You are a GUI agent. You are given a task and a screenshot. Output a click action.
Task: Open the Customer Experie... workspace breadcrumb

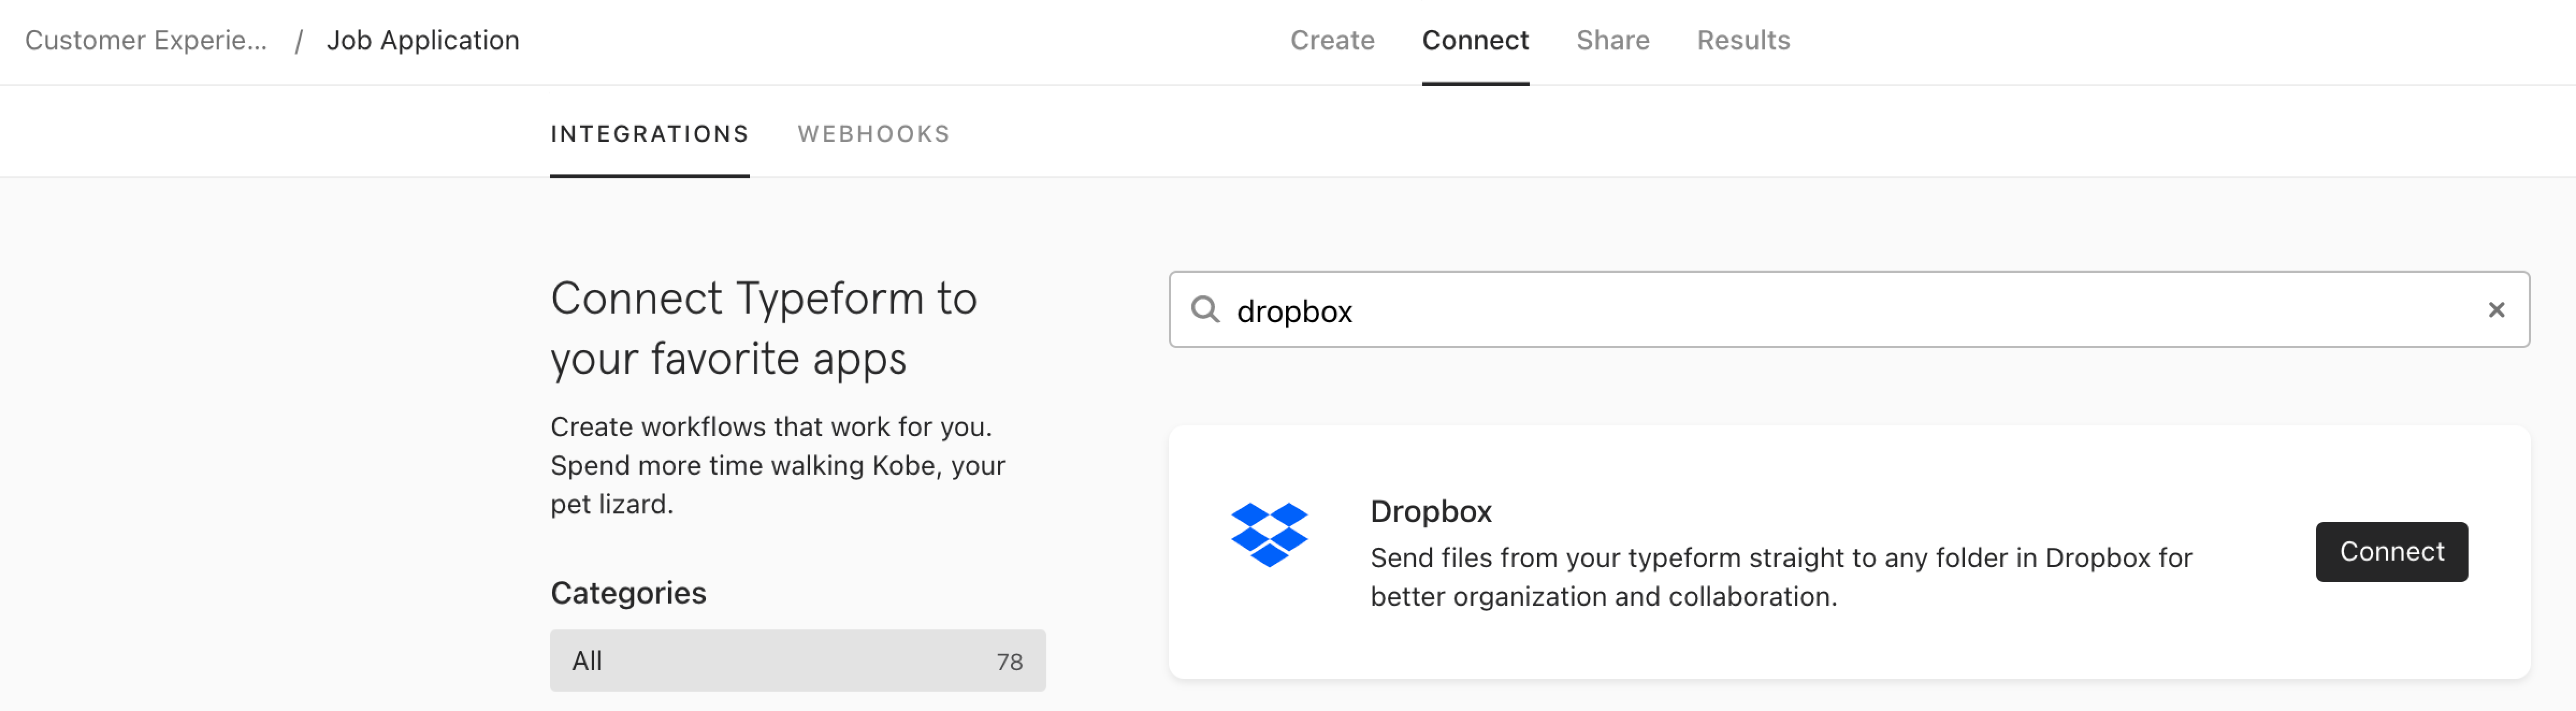[146, 40]
